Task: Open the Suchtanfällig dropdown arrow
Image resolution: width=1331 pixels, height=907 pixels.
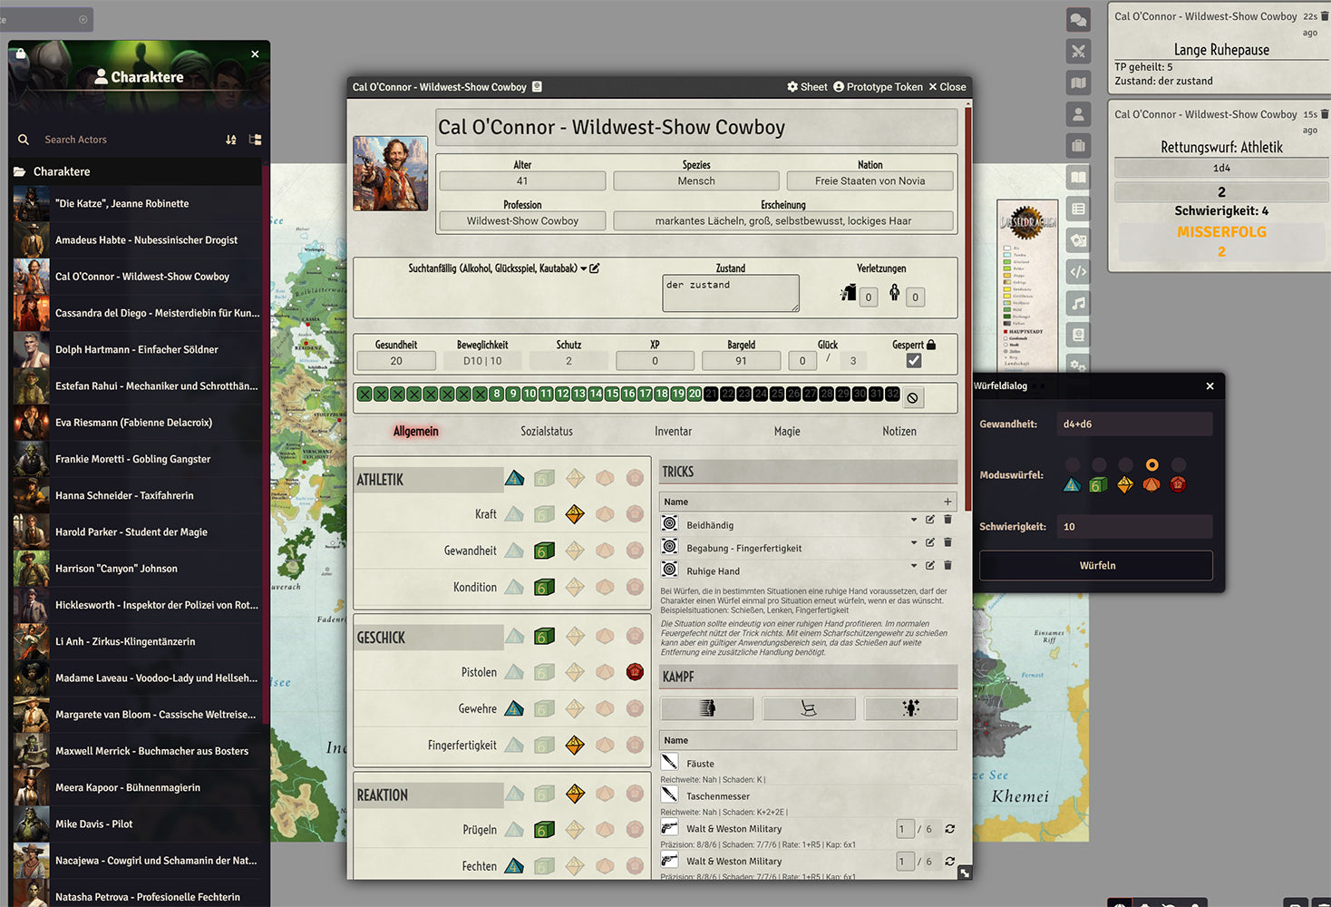Action: pyautogui.click(x=583, y=268)
